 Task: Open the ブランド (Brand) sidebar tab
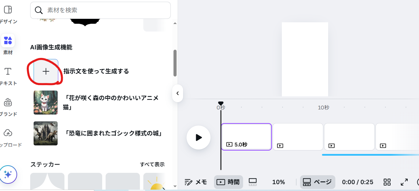coord(8,107)
